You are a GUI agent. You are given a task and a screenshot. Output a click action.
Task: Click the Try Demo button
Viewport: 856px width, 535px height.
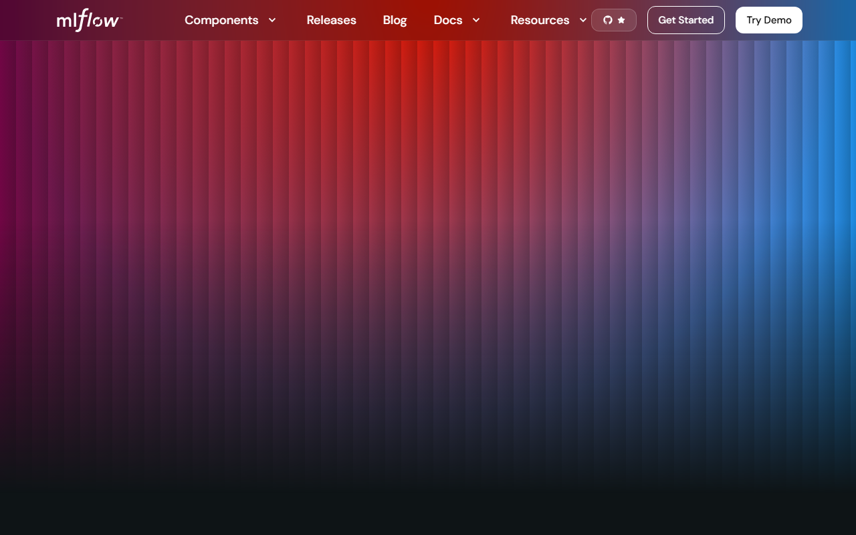click(769, 20)
